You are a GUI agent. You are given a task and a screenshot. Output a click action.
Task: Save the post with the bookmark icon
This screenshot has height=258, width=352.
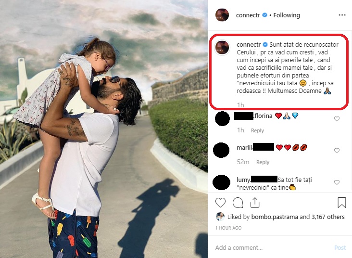point(342,202)
